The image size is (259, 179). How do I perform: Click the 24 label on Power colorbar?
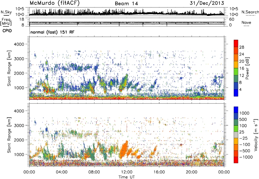242,54
